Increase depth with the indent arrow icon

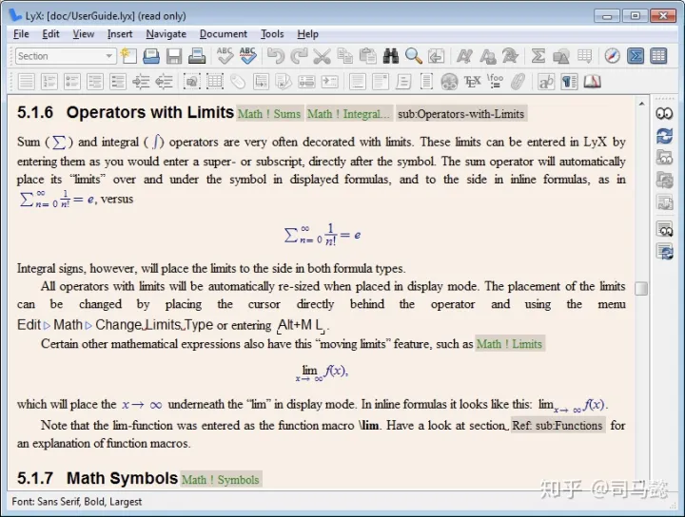click(x=141, y=81)
